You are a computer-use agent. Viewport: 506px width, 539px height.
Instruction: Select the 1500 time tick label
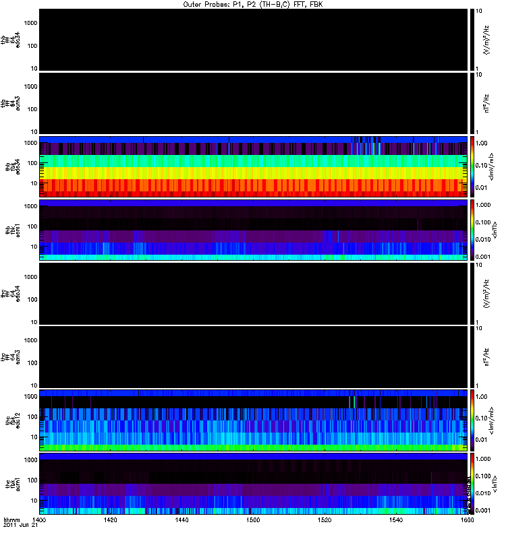(253, 521)
